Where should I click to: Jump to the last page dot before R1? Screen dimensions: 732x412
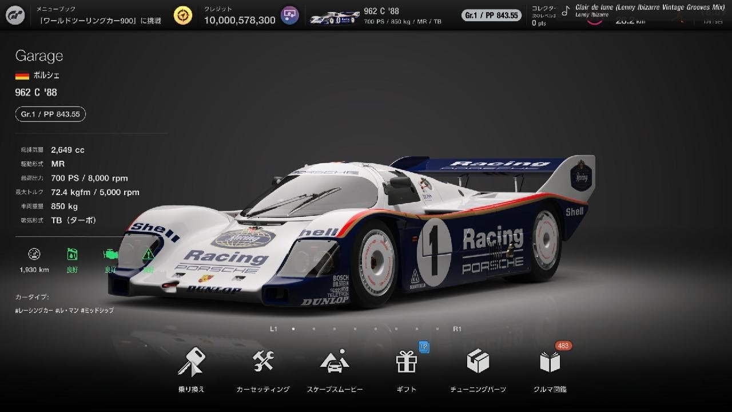click(437, 329)
